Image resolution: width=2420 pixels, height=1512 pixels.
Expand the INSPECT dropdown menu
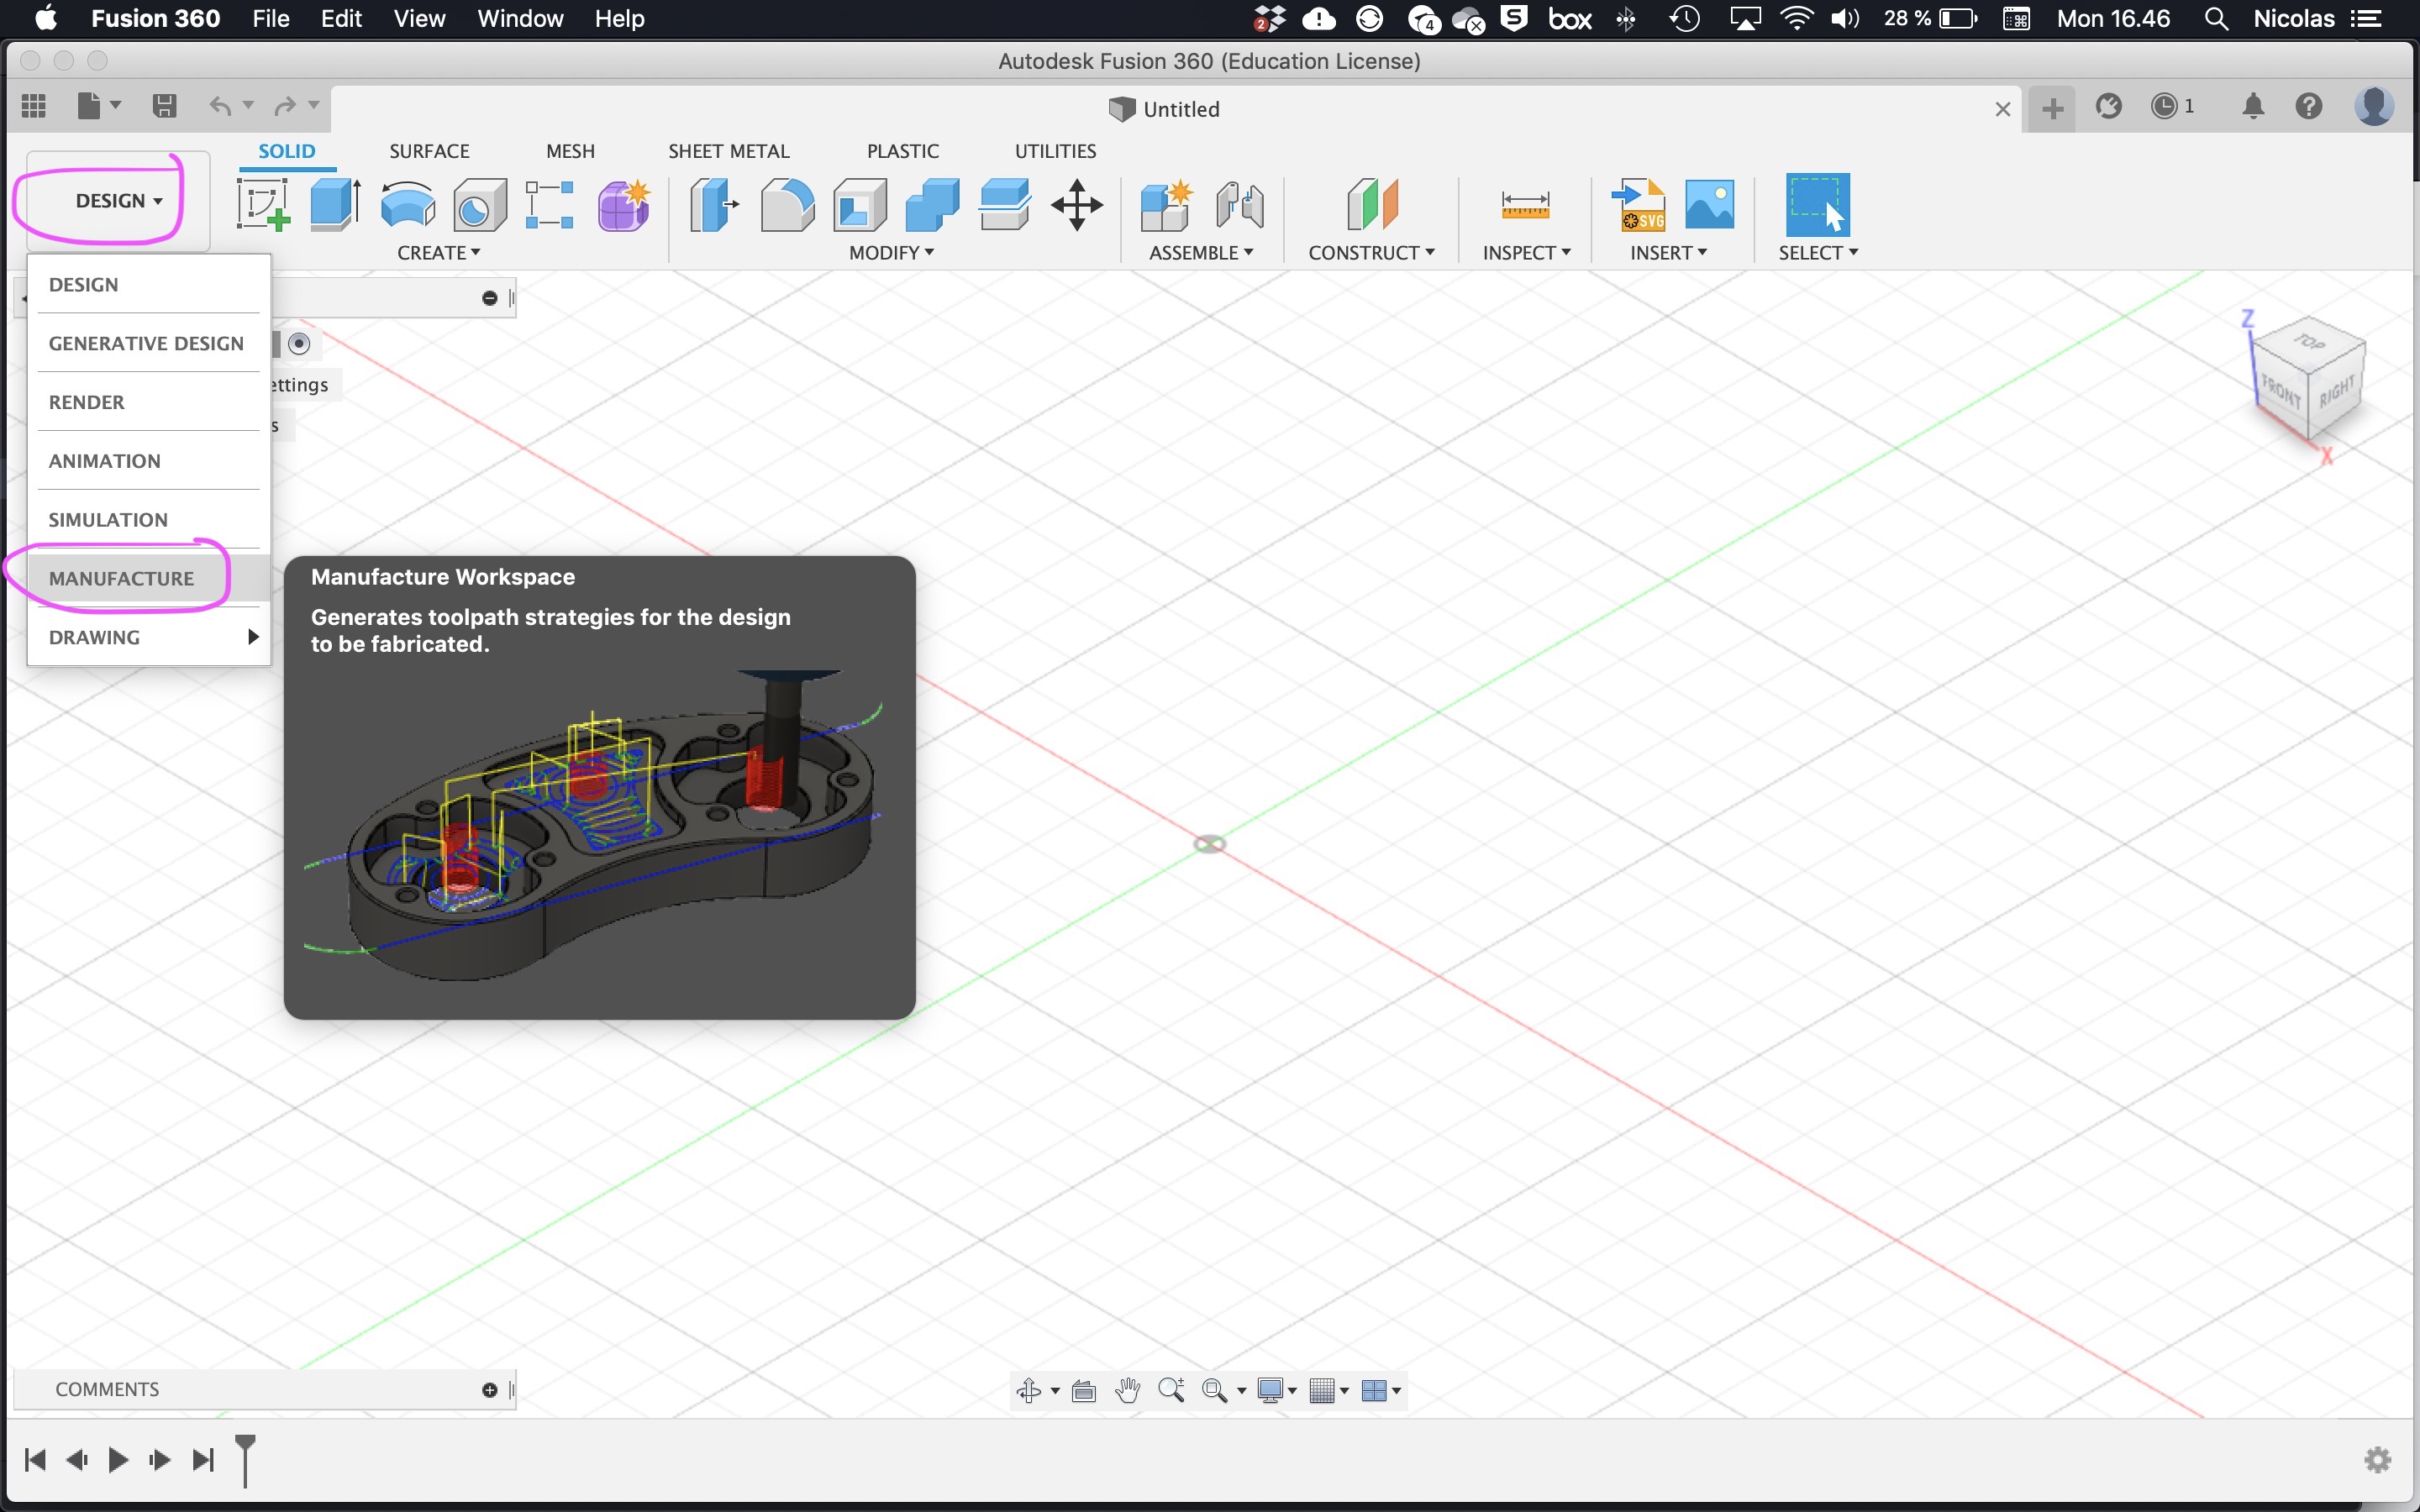[1526, 253]
